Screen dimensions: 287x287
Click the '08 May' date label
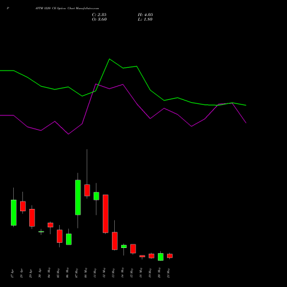click(86, 273)
